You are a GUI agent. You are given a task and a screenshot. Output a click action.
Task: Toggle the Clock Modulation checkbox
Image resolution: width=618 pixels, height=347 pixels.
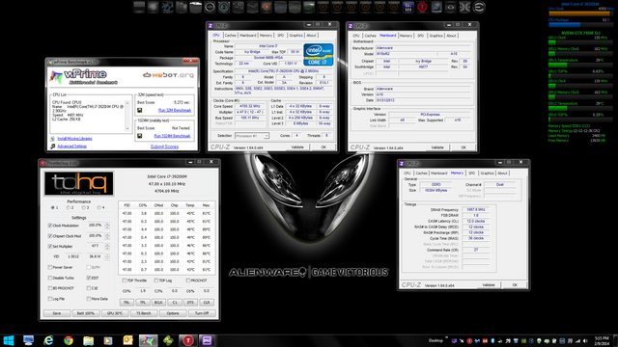(50, 226)
